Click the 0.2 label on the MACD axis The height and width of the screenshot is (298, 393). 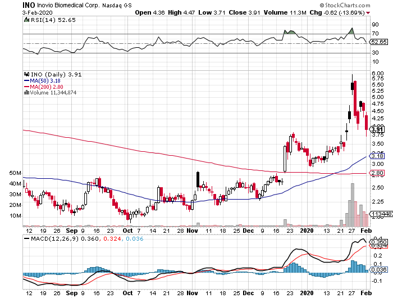378,256
